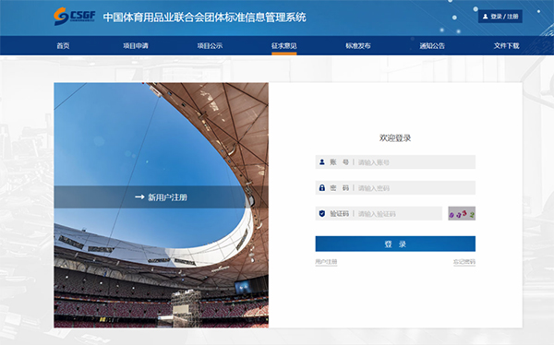Click the 新用户注册 banner on the stadium image
The height and width of the screenshot is (345, 554).
click(150, 197)
